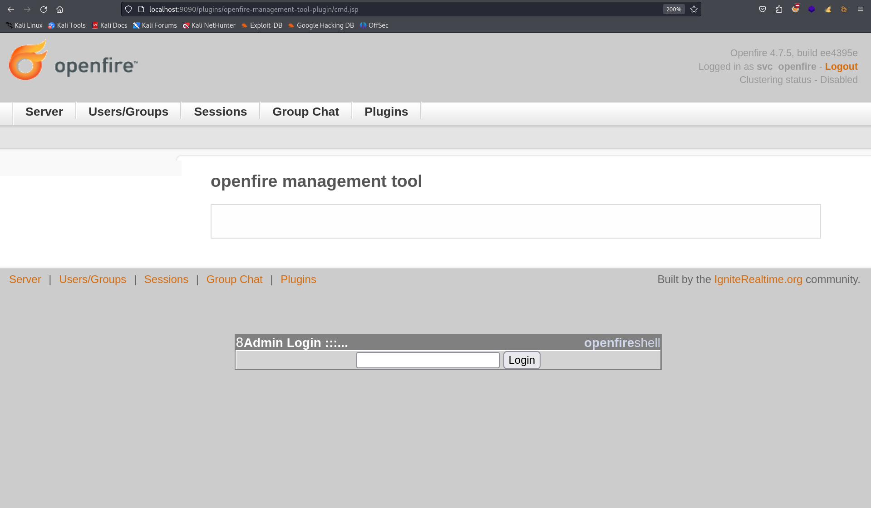The image size is (871, 508).
Task: Switch to the Users/Groups tab
Action: click(x=128, y=112)
